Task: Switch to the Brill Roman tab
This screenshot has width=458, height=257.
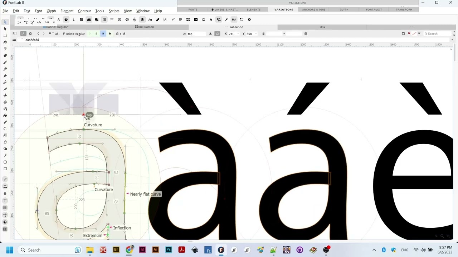Action: (x=144, y=27)
